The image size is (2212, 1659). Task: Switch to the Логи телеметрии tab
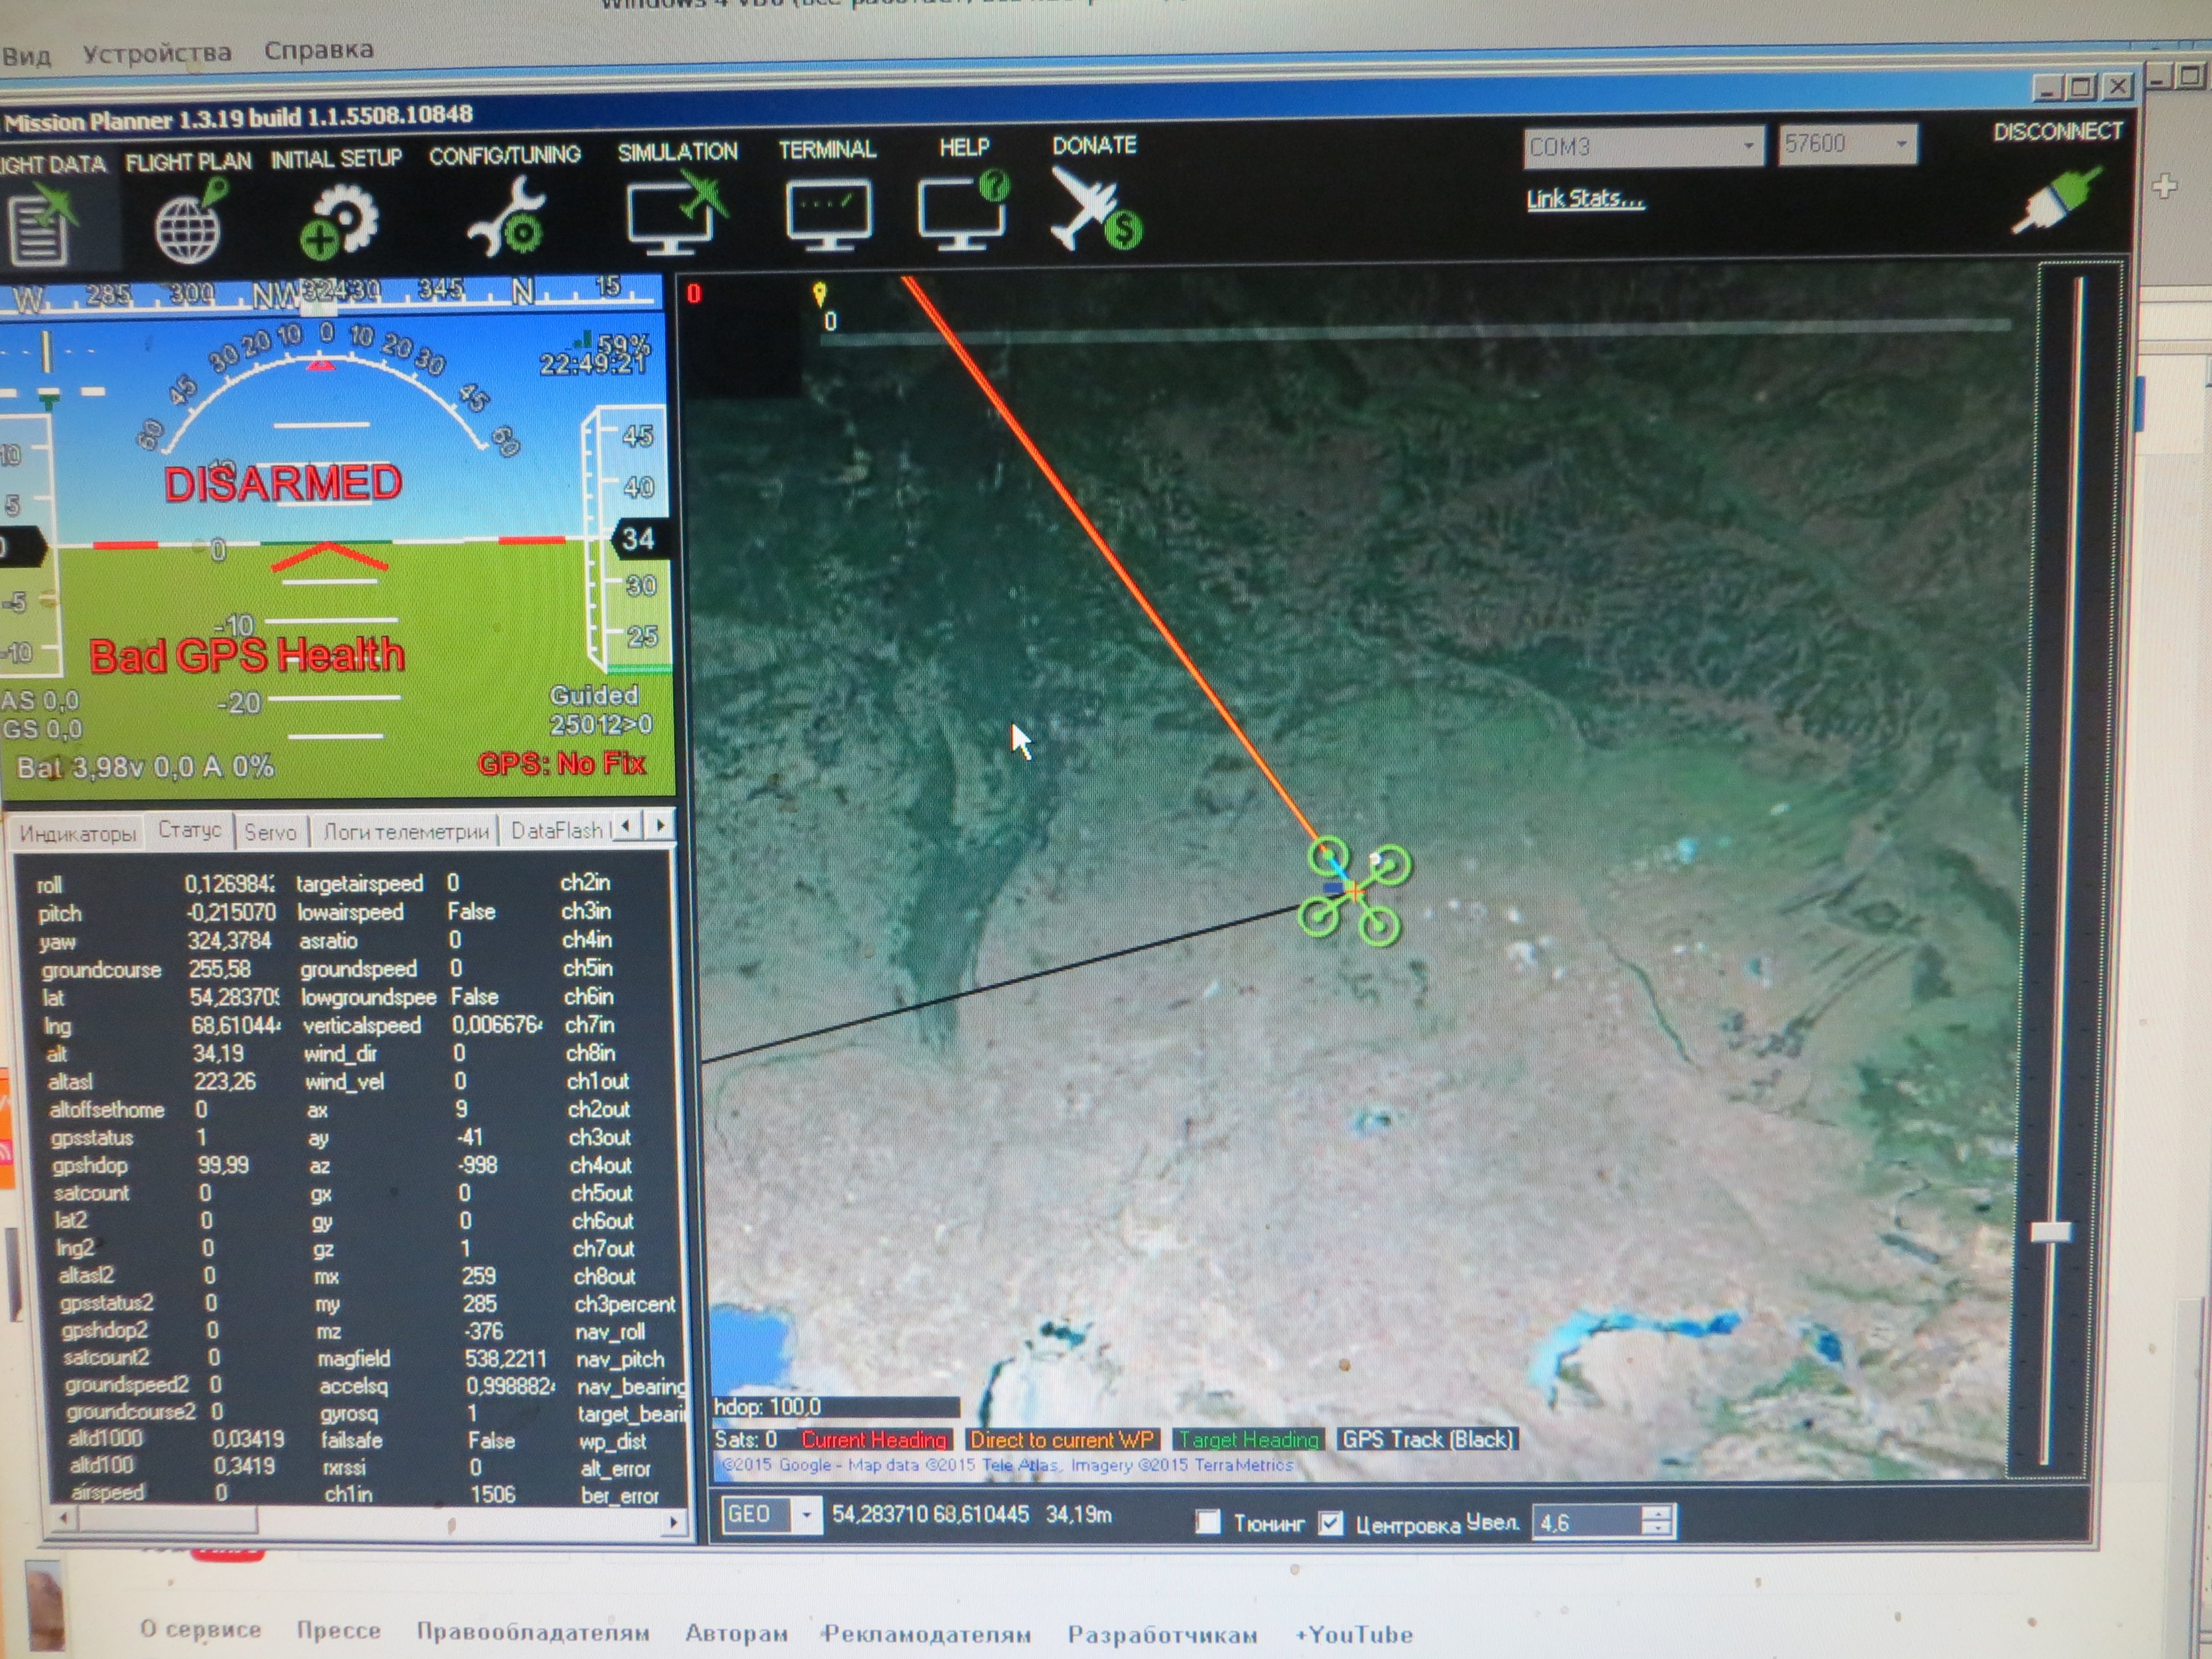click(406, 831)
